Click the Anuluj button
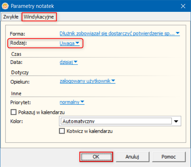 click(x=132, y=157)
